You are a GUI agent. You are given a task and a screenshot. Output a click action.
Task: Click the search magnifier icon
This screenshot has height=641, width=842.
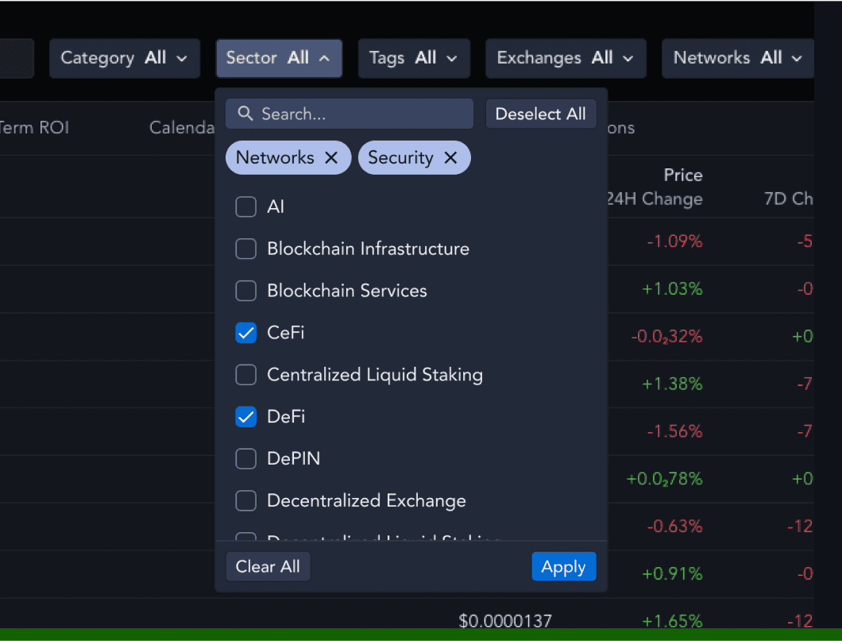245,114
